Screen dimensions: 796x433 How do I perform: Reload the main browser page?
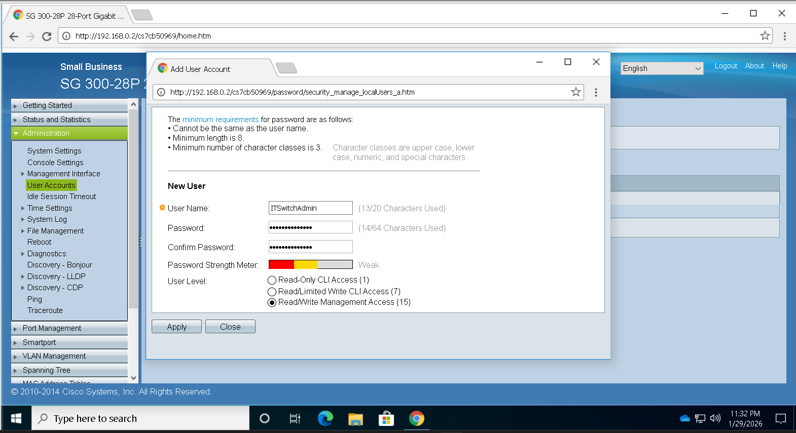(x=47, y=36)
